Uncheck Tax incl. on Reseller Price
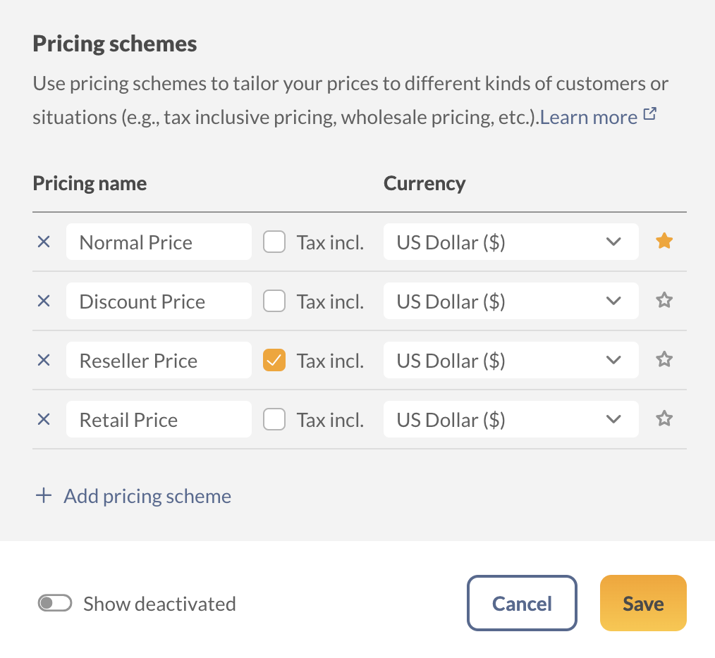This screenshot has width=715, height=658. coord(274,361)
